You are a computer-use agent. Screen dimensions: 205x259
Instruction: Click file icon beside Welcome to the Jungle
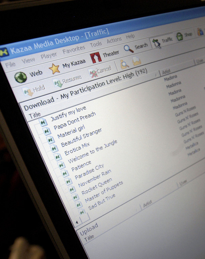tap(61, 165)
